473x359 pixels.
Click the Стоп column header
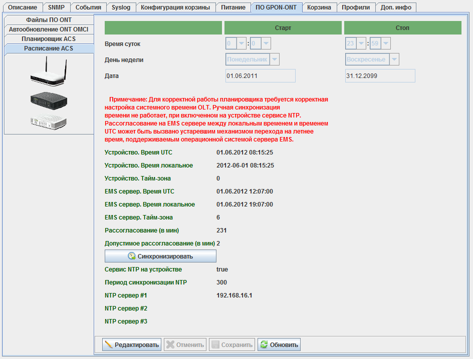(x=403, y=27)
